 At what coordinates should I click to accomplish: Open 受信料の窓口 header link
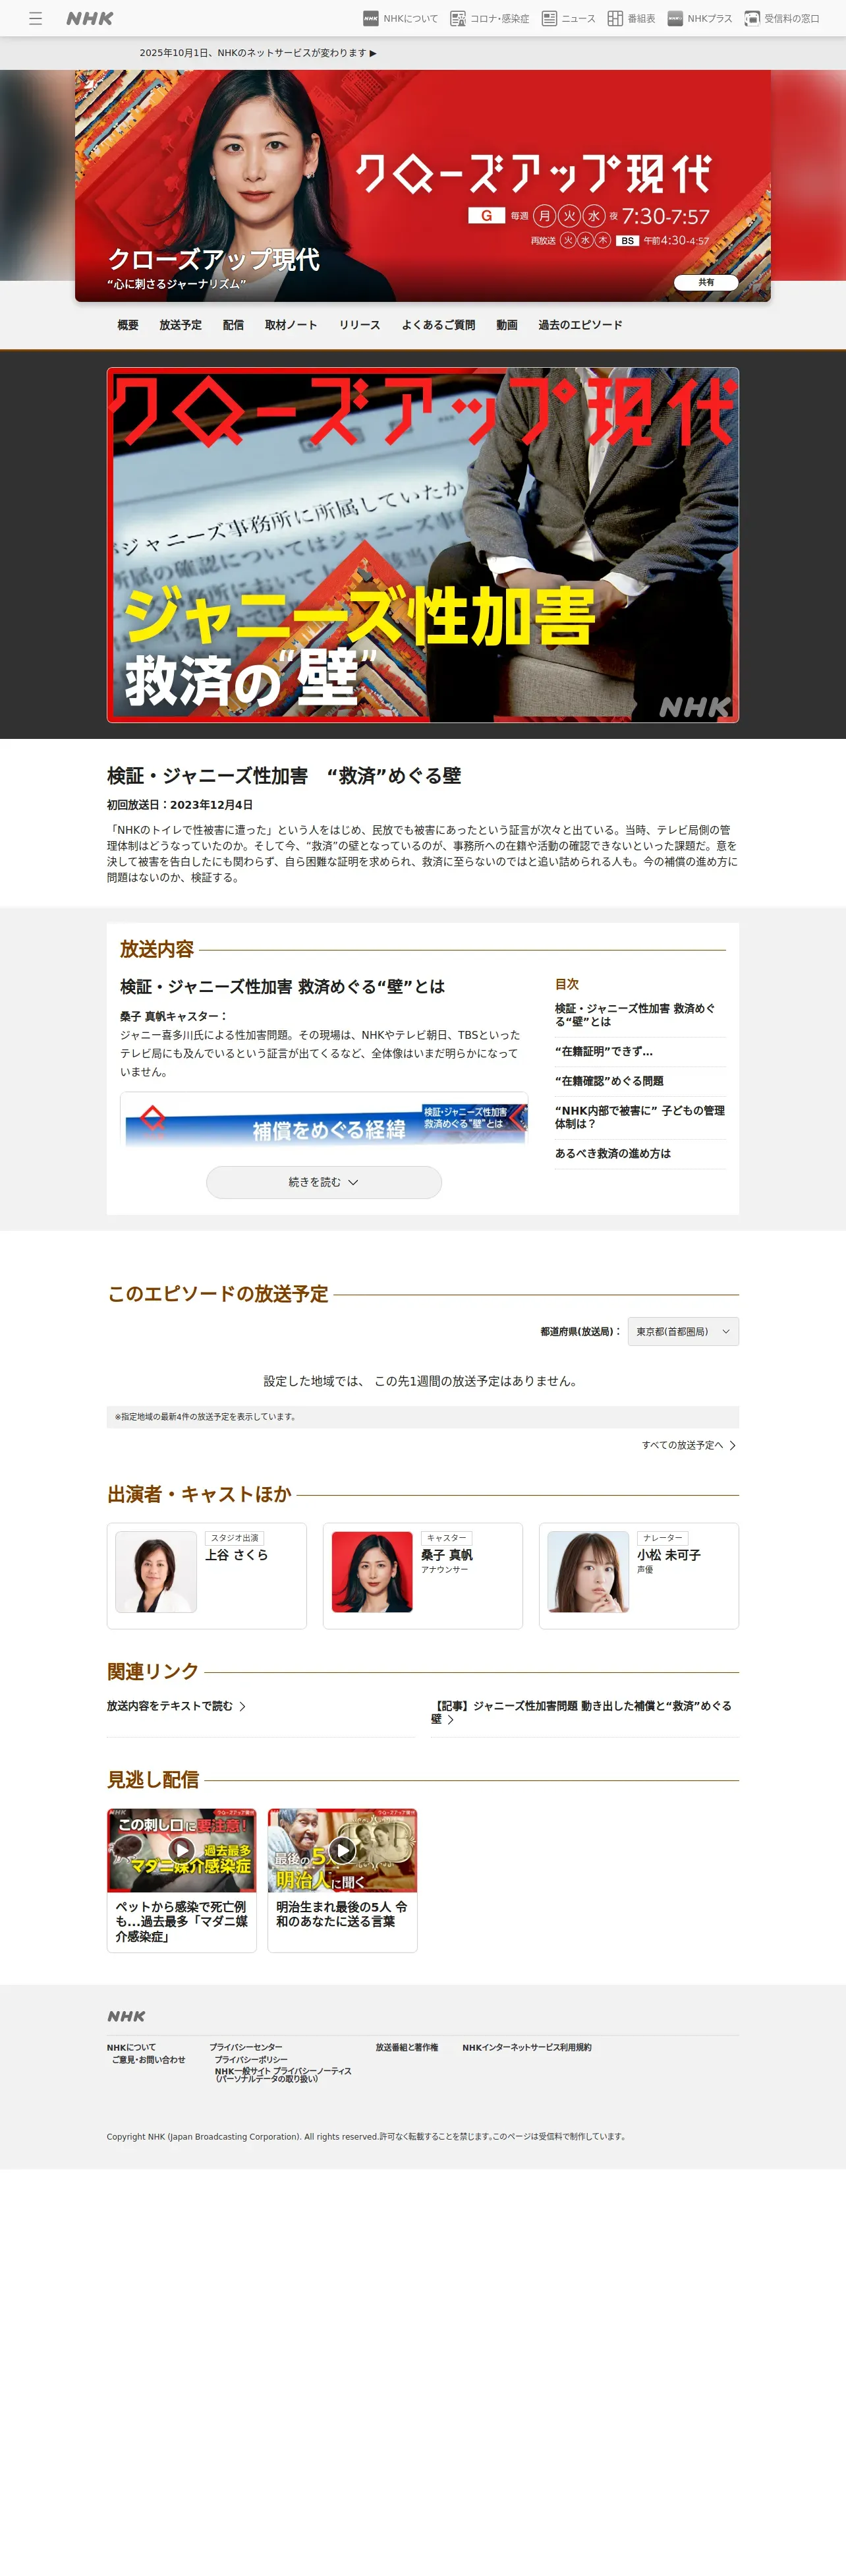[781, 18]
